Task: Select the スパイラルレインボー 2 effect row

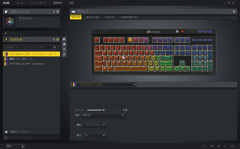Action: tap(31, 54)
